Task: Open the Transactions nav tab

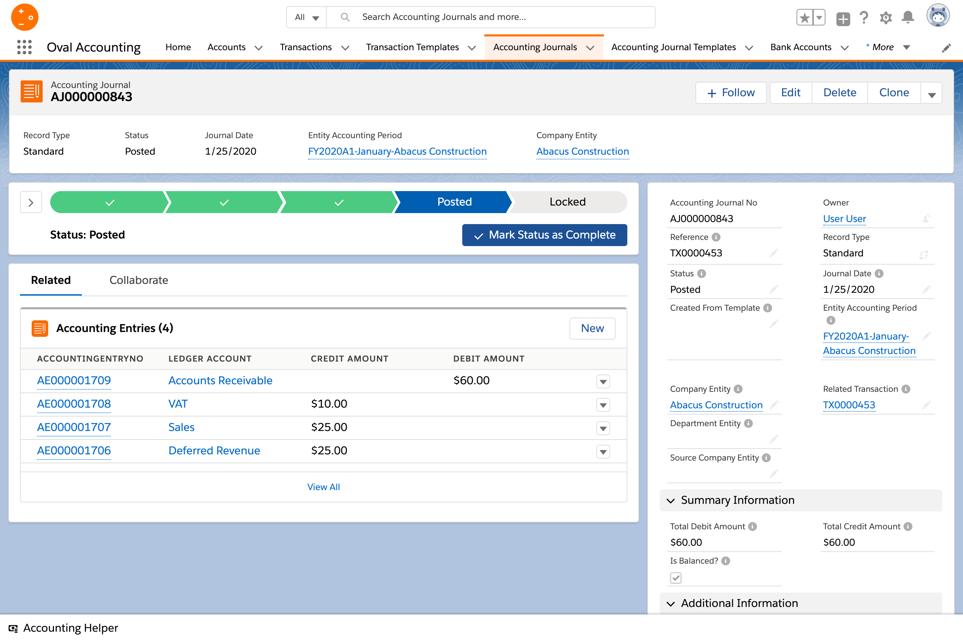Action: click(305, 47)
